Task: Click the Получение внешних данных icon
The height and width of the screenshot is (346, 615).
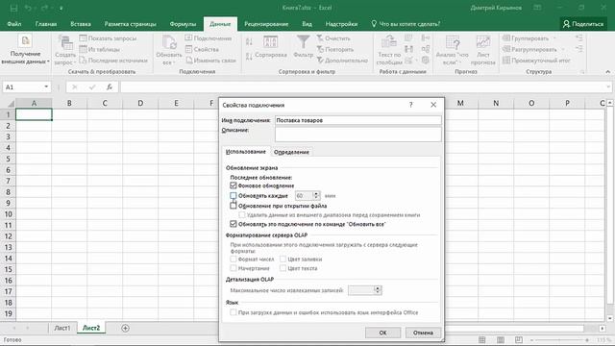Action: (25, 41)
